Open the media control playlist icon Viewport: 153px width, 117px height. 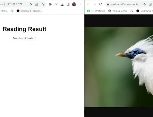pos(56,4)
